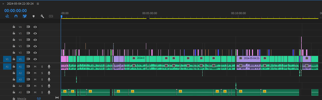The height and width of the screenshot is (100, 322).
Task: Toggle V1 source patching indicator
Action: pos(7,59)
